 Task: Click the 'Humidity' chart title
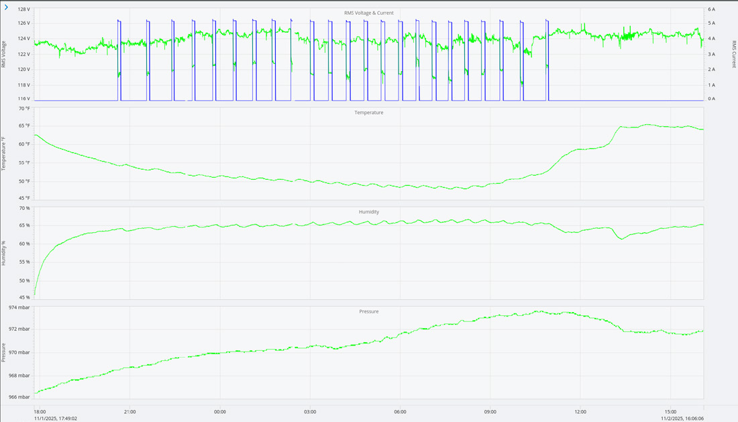(x=368, y=212)
